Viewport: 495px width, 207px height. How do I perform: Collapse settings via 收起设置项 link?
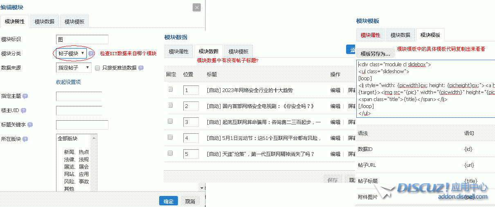[x=68, y=82]
